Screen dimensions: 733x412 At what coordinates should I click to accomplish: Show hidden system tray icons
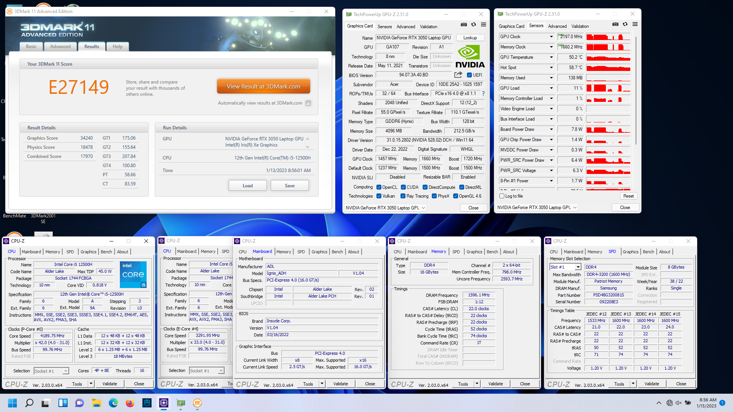pyautogui.click(x=659, y=403)
